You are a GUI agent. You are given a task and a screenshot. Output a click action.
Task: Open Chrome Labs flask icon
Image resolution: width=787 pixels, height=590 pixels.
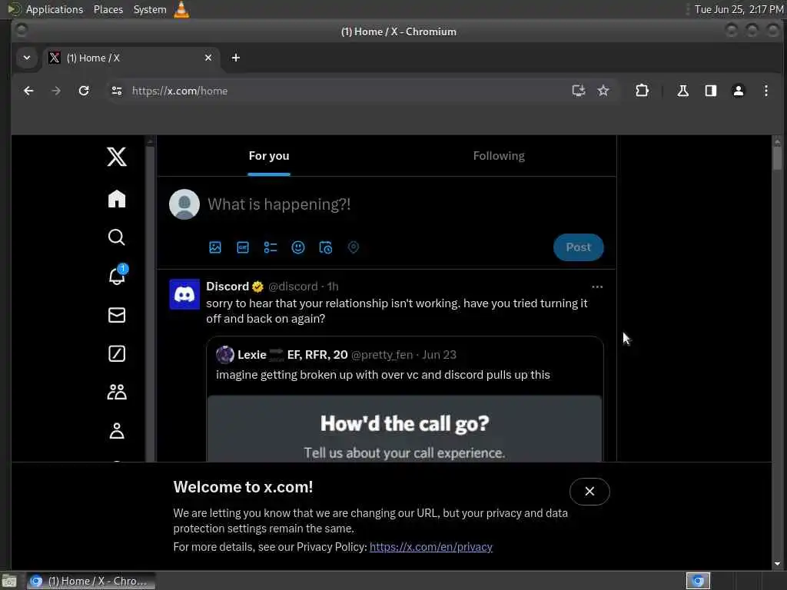click(682, 91)
